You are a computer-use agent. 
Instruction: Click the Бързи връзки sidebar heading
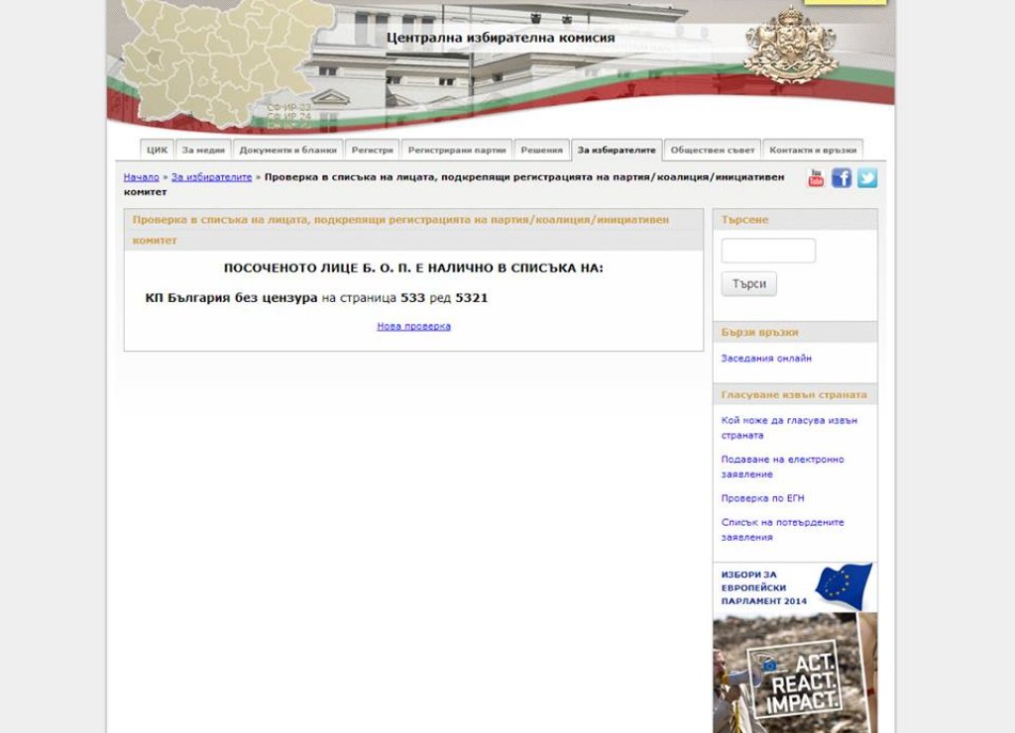[x=759, y=333]
